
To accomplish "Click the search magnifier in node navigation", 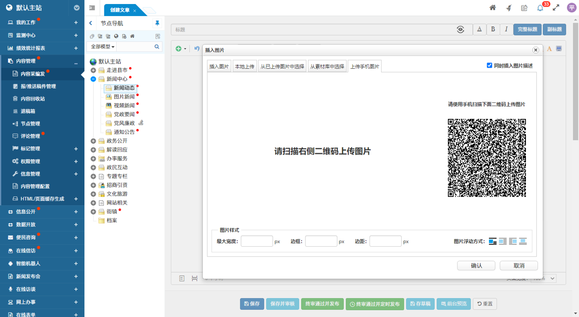I will click(157, 47).
